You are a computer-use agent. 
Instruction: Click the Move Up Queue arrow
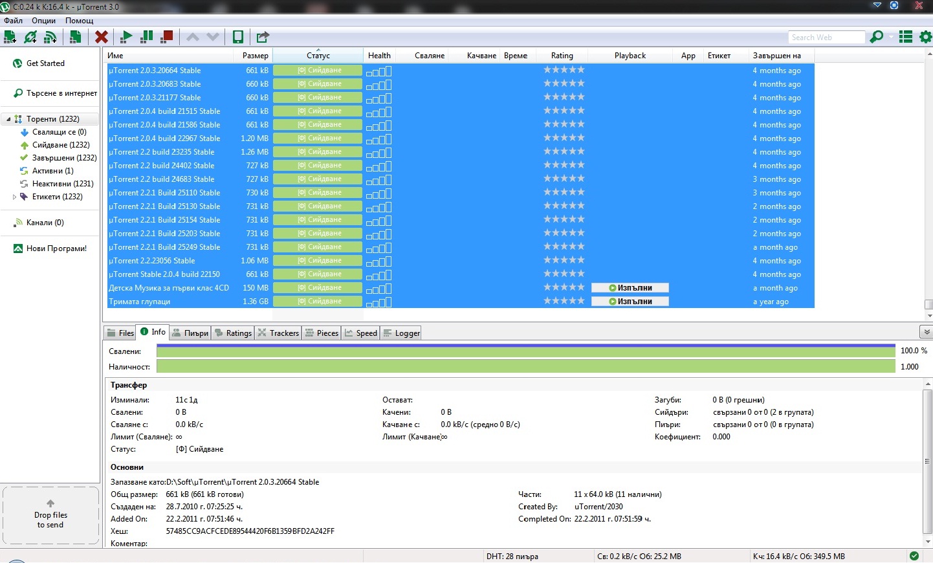[x=193, y=37]
